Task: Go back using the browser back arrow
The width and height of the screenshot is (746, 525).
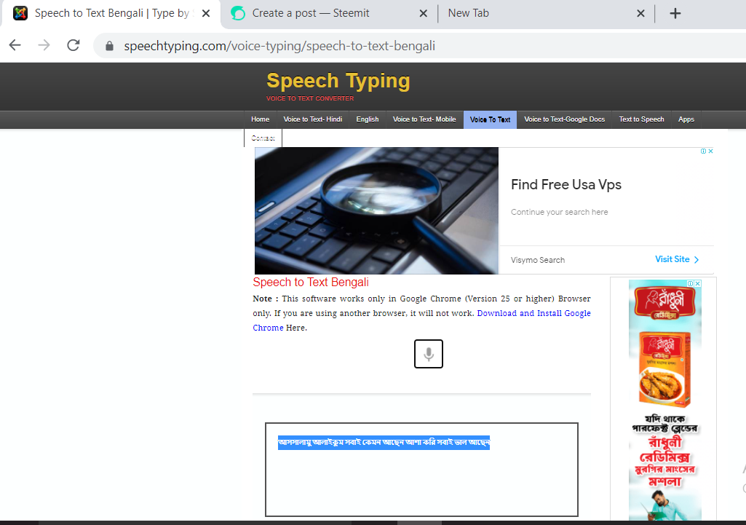Action: (x=15, y=45)
